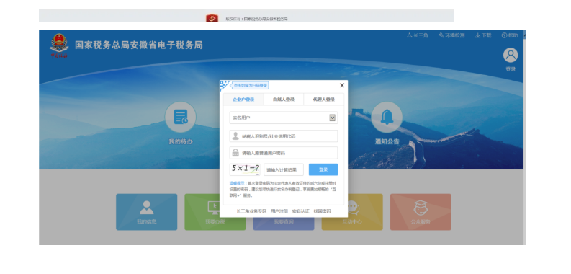This screenshot has width=571, height=274.
Task: Refresh the 5×1=? captcha image
Action: pos(245,169)
